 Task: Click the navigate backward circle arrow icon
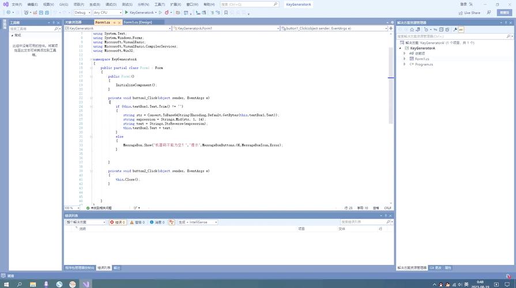pyautogui.click(x=9, y=13)
